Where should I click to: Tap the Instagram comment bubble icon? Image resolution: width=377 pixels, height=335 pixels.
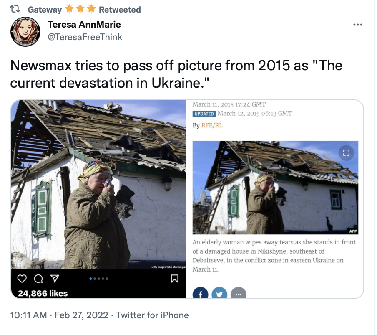(38, 279)
